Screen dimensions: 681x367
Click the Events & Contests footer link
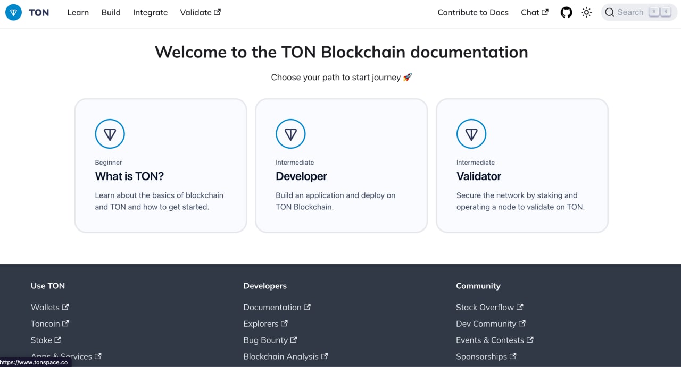(x=495, y=340)
